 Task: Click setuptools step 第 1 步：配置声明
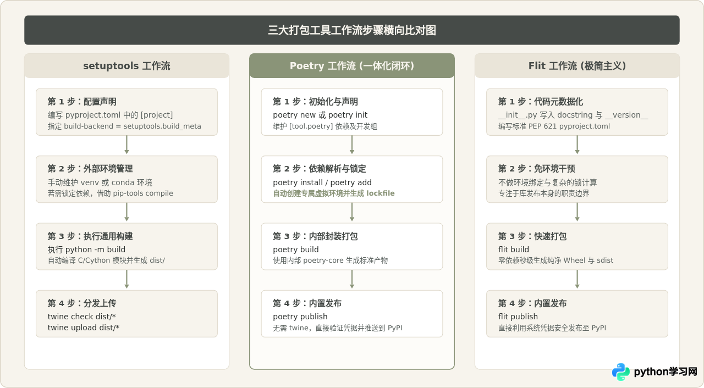(127, 112)
